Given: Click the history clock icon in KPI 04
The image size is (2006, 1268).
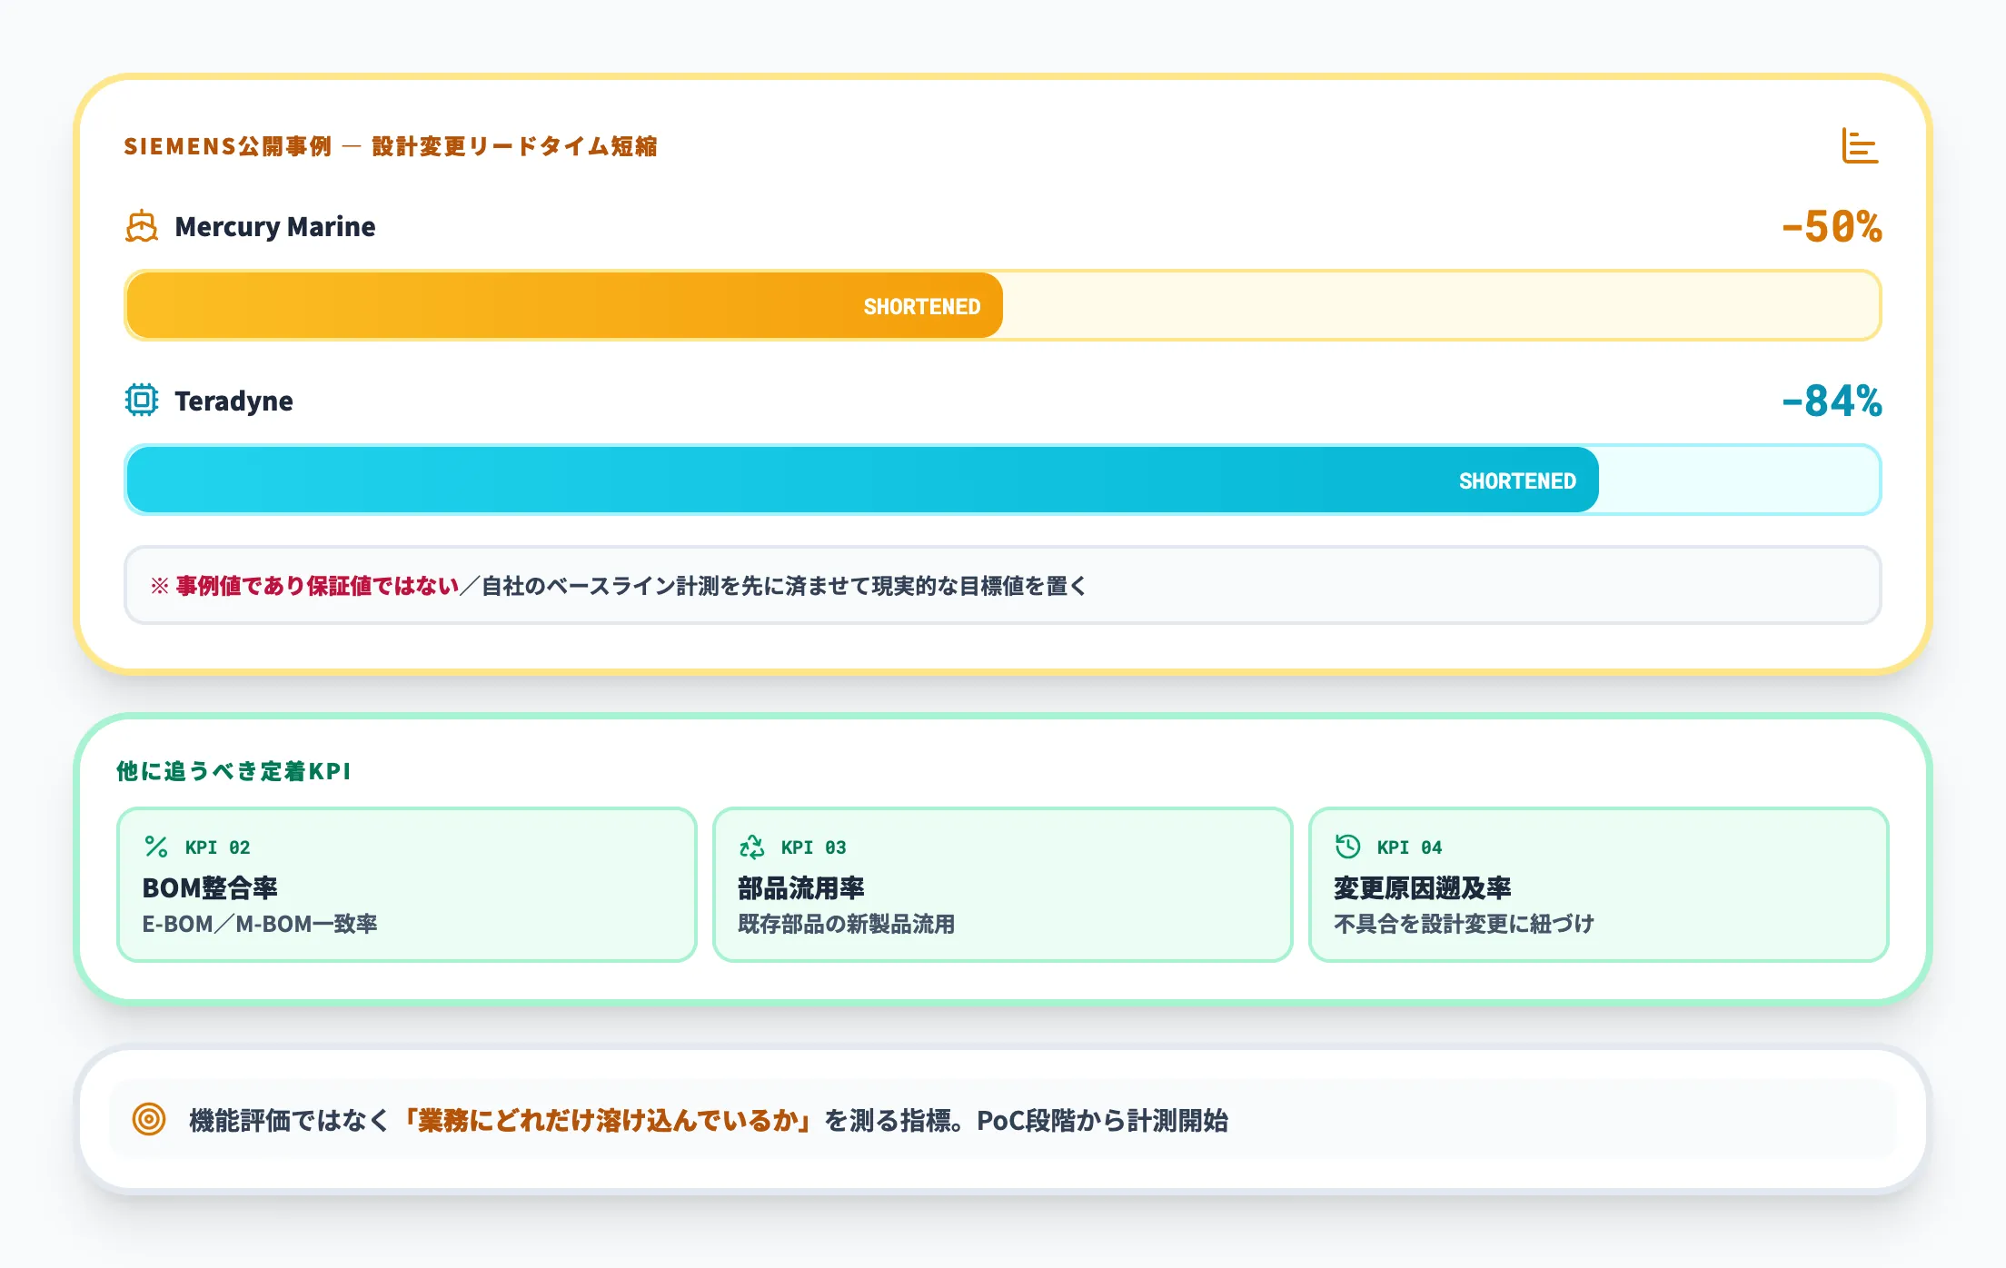Looking at the screenshot, I should (x=1348, y=847).
